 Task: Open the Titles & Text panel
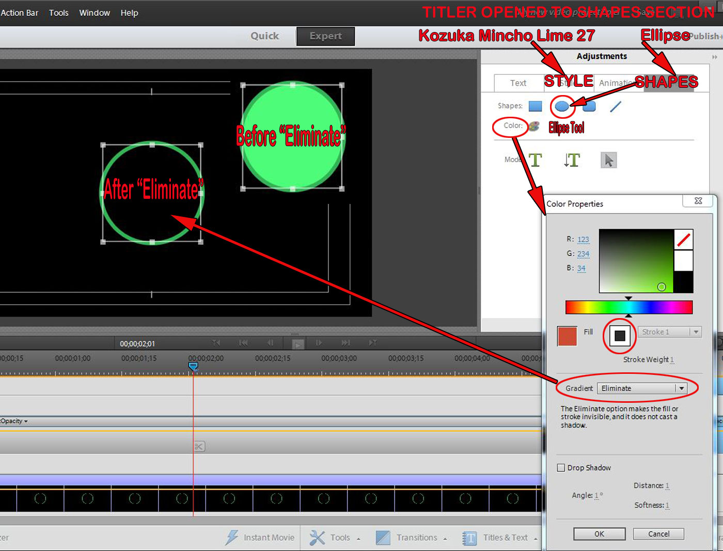pyautogui.click(x=505, y=537)
